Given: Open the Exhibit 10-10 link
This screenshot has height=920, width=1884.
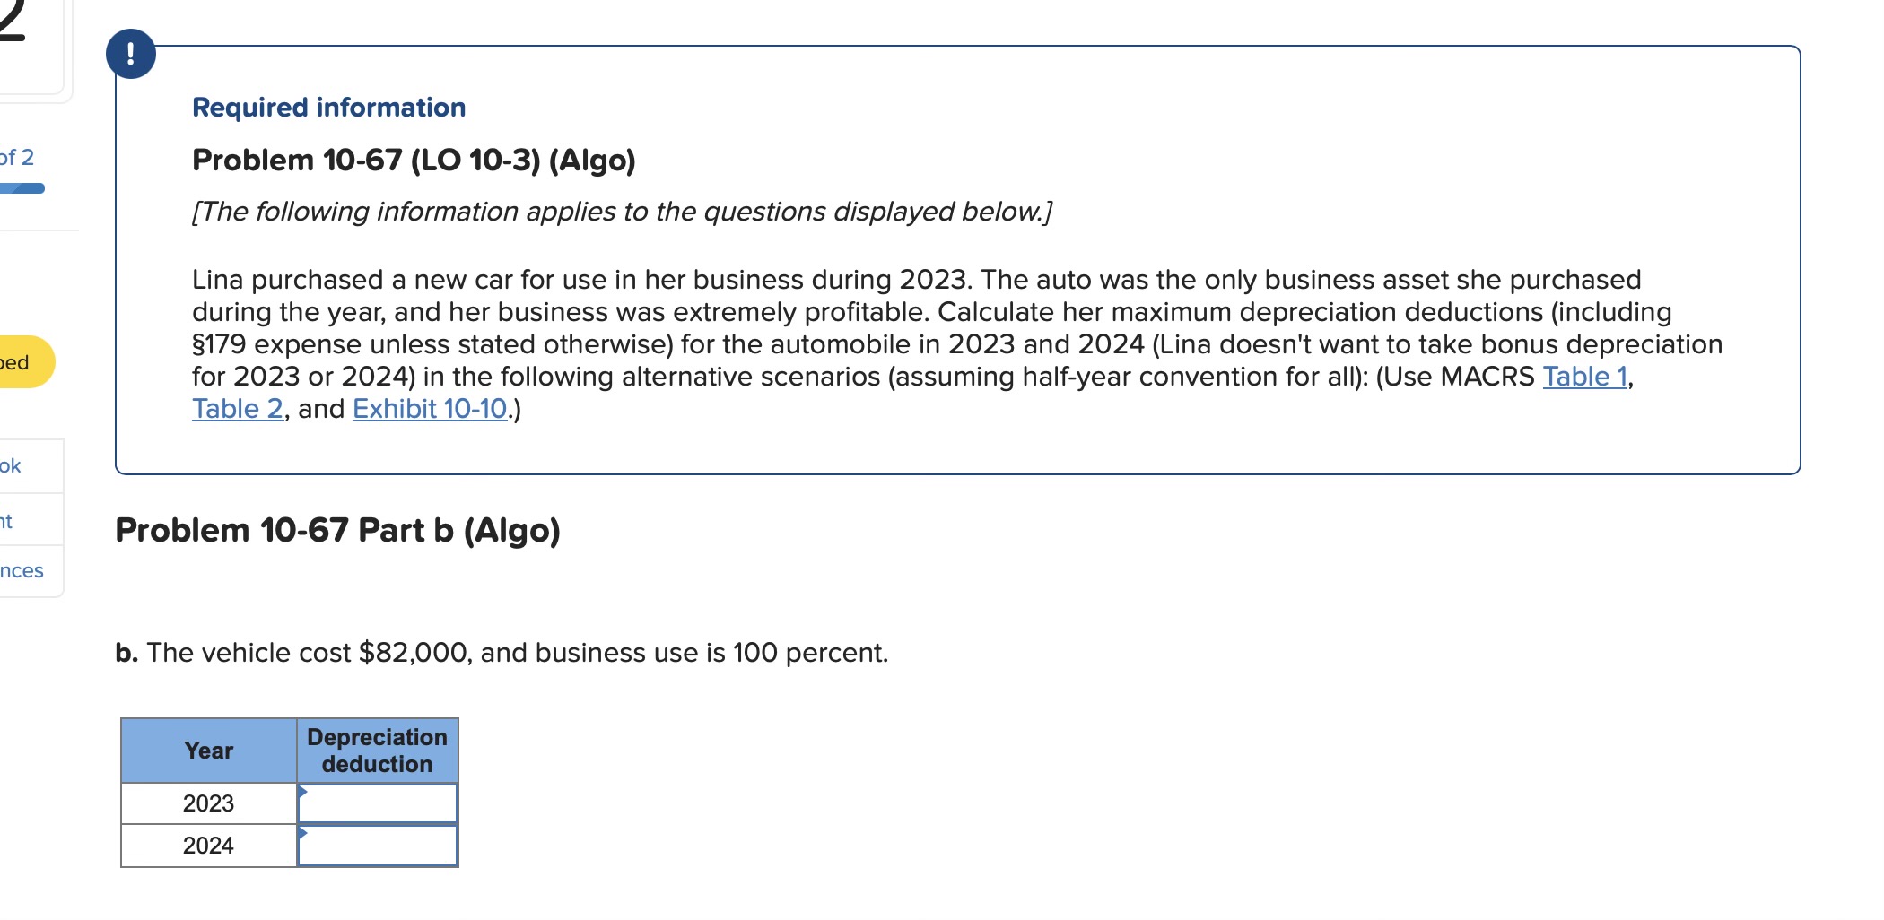Looking at the screenshot, I should (431, 409).
